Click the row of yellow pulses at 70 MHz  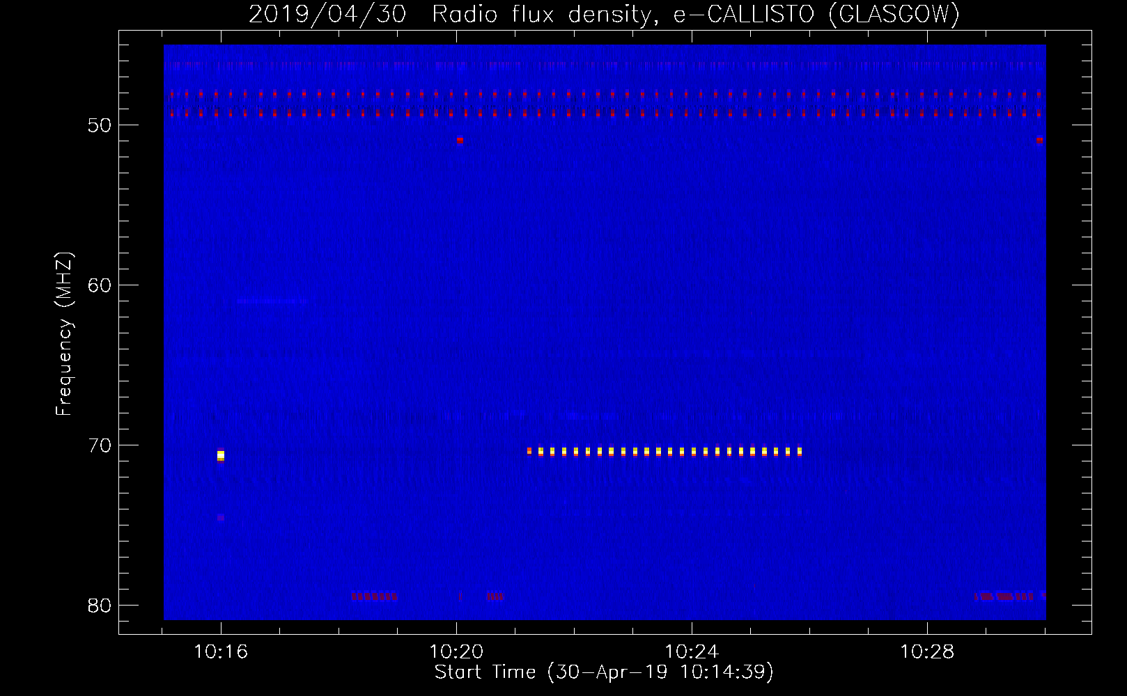tap(664, 452)
